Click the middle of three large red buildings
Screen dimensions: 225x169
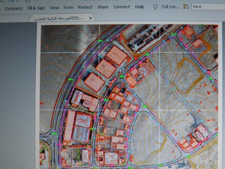[x=106, y=69]
